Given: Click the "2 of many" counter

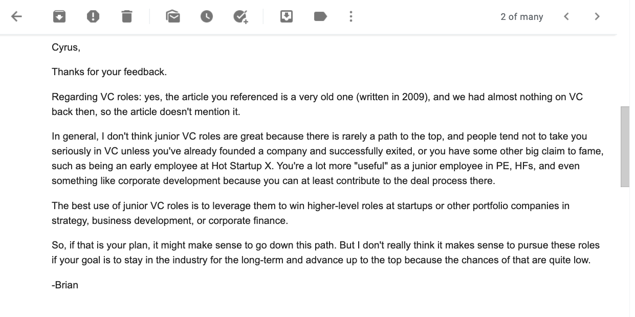Looking at the screenshot, I should tap(521, 17).
